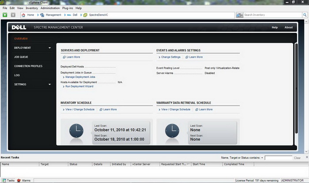Click the Tasks icon in status bar
The width and height of the screenshot is (309, 183).
coord(4,180)
